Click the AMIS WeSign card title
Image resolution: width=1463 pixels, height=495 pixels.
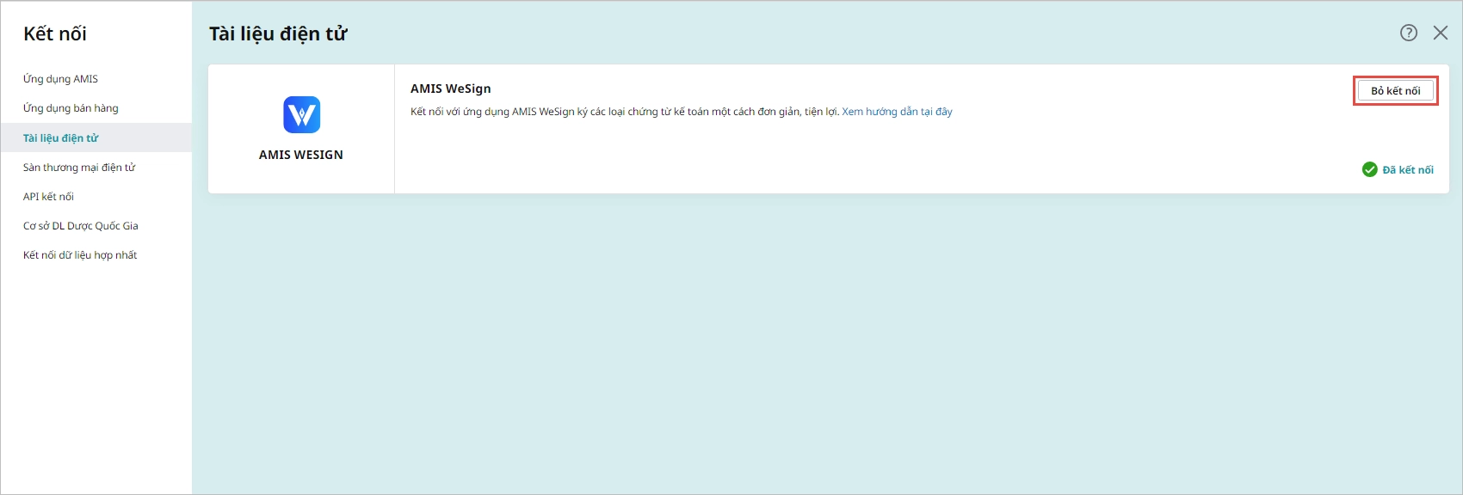(x=451, y=89)
